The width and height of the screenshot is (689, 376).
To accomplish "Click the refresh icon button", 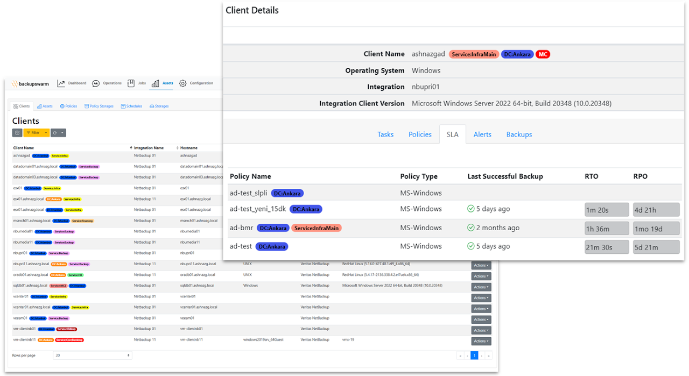I will [55, 133].
